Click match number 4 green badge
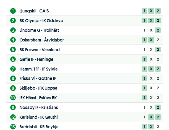Viewport: 169px width, 130px height. 13,40
